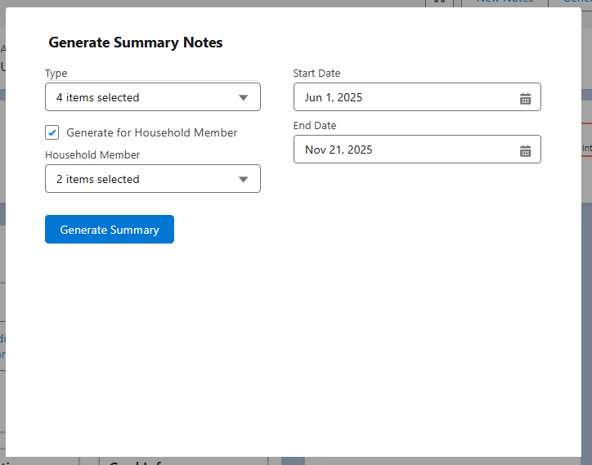The height and width of the screenshot is (465, 592).
Task: Click the Generate Summary Notes heading
Action: pyautogui.click(x=136, y=42)
